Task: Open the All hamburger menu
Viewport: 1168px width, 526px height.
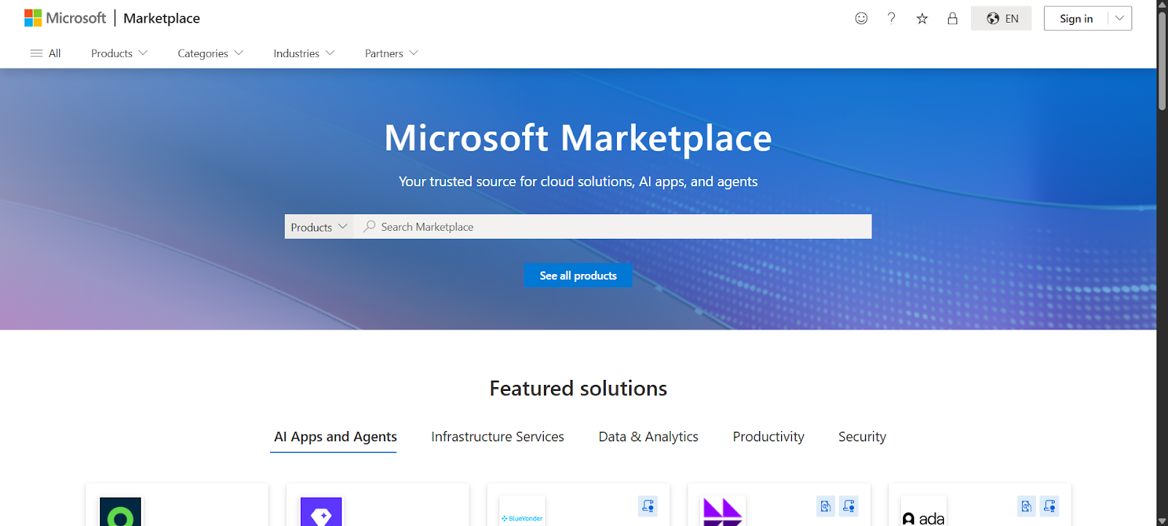Action: pyautogui.click(x=45, y=53)
